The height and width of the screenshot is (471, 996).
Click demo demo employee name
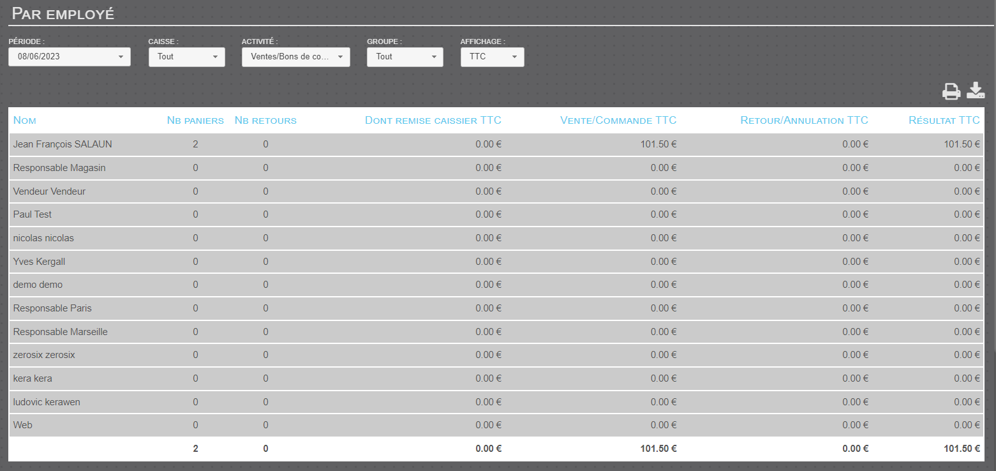point(38,285)
